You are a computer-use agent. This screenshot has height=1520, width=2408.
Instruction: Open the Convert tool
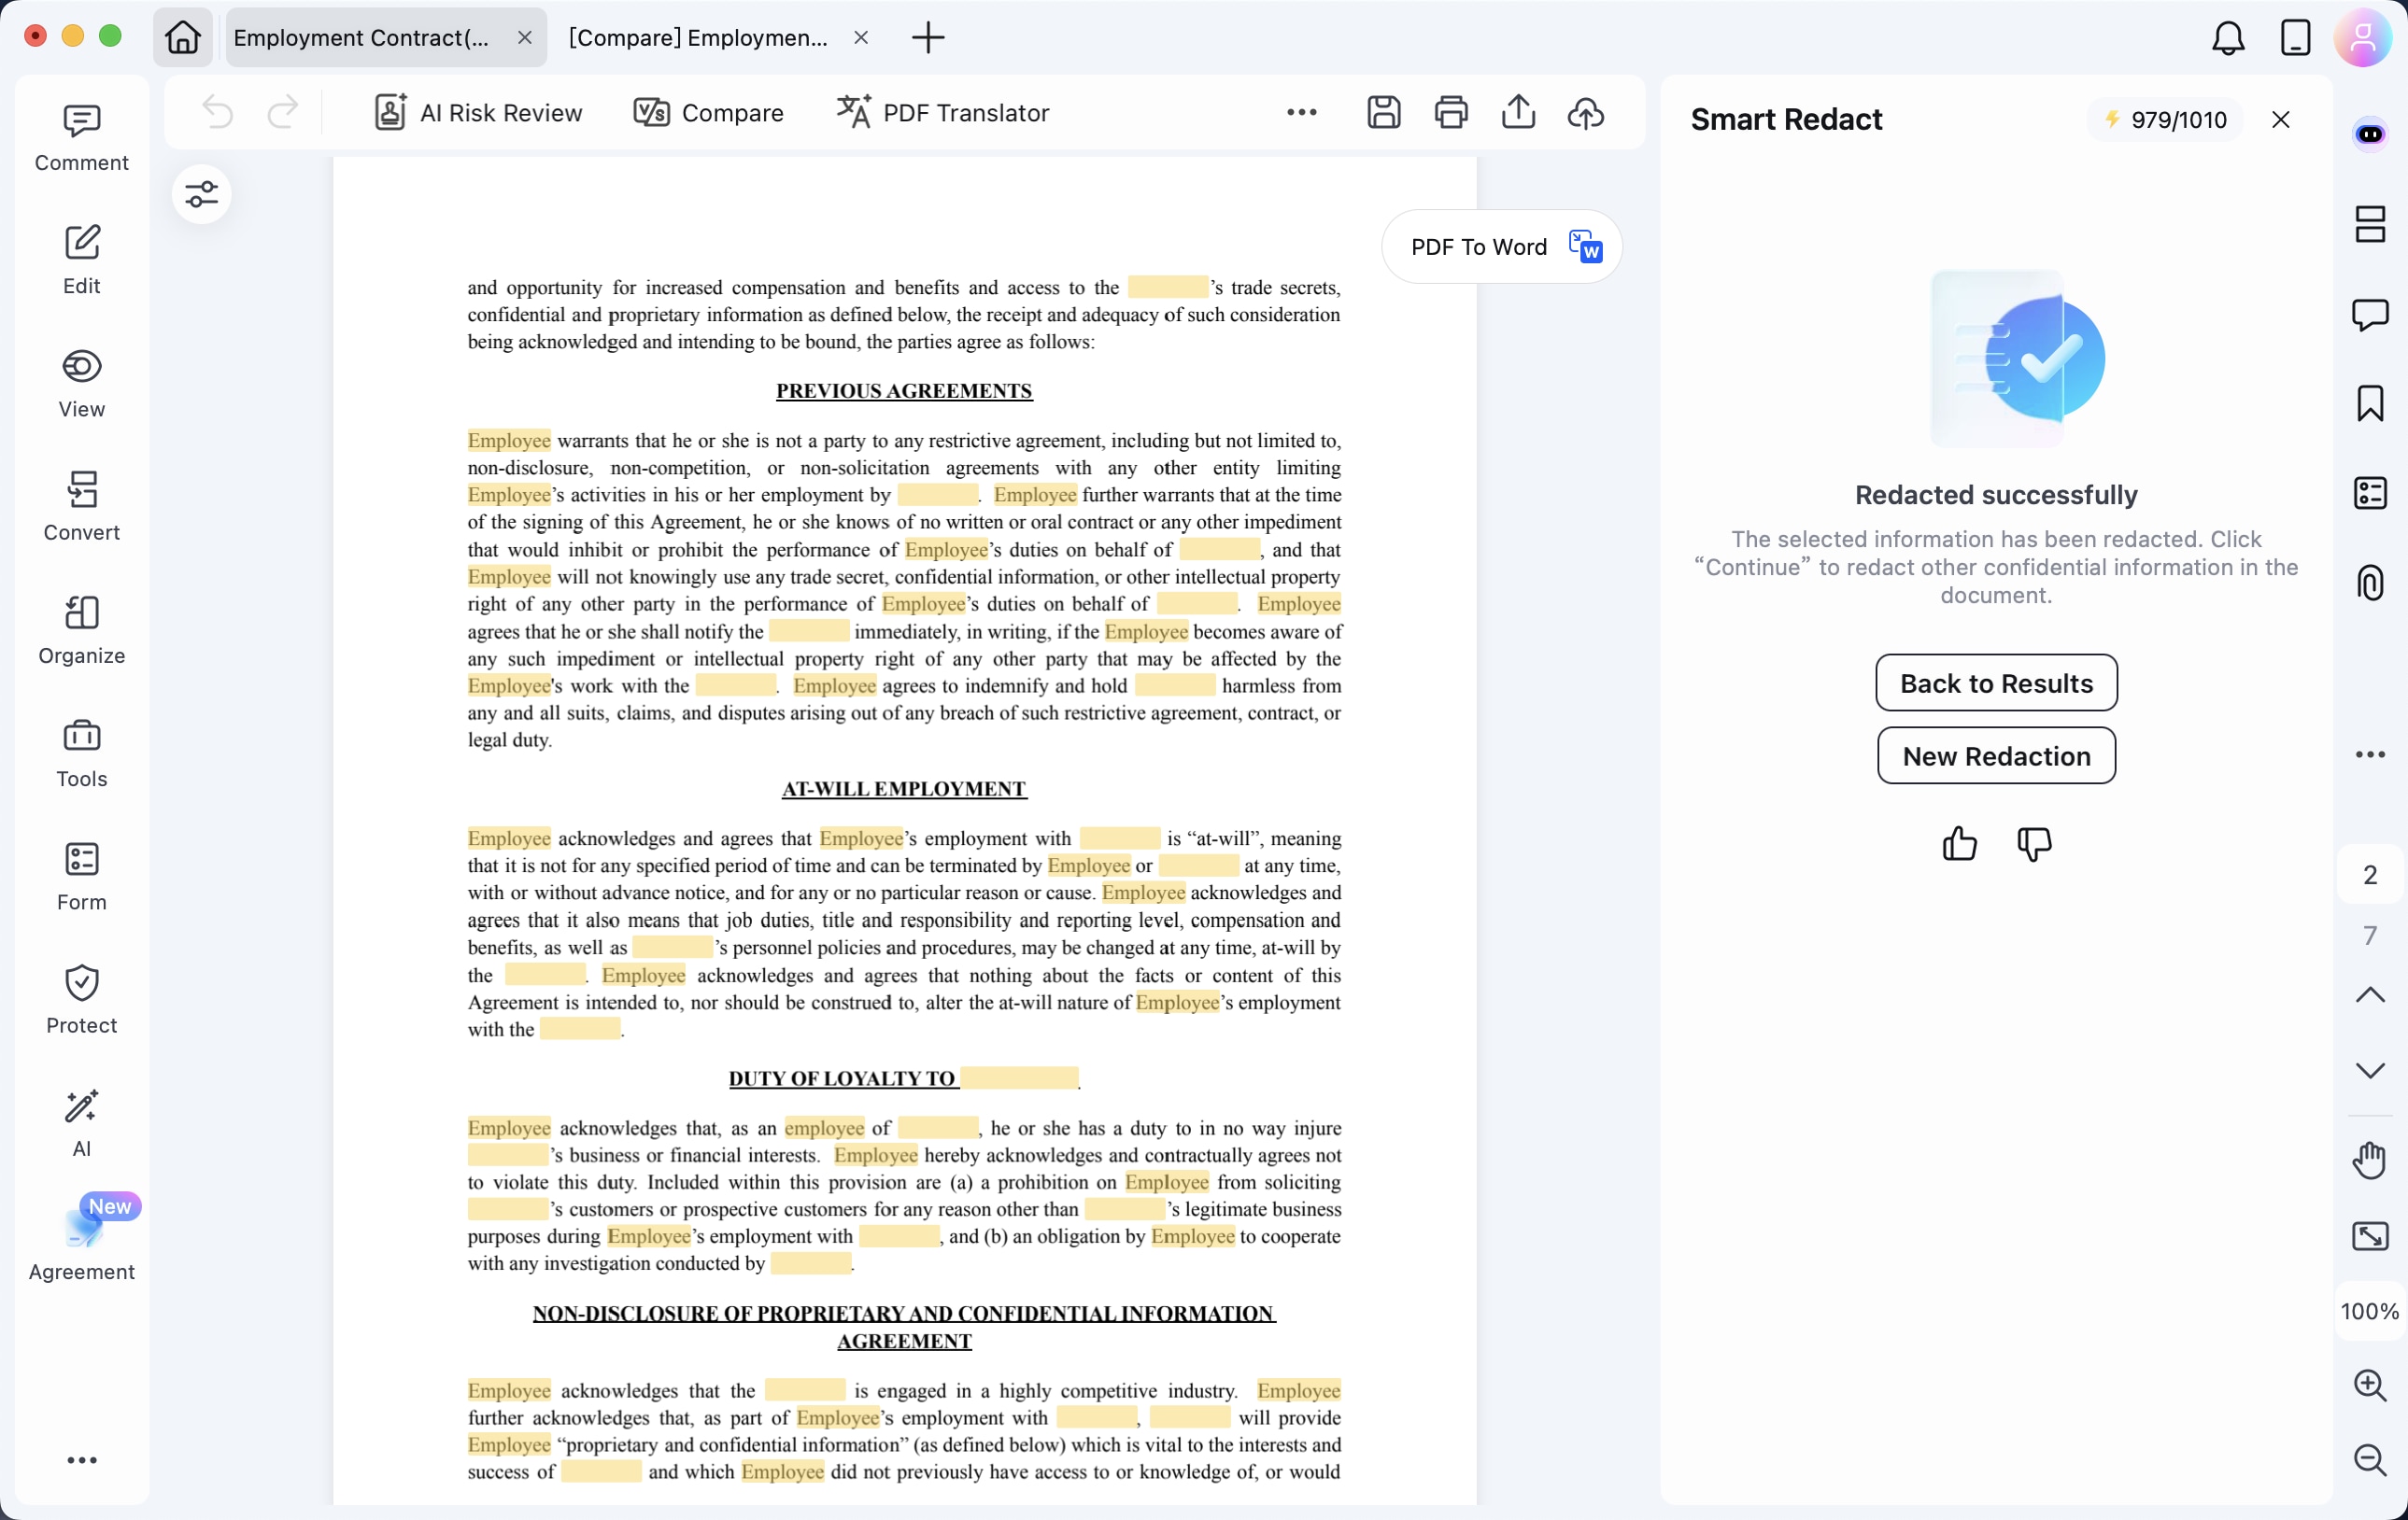pos(81,507)
